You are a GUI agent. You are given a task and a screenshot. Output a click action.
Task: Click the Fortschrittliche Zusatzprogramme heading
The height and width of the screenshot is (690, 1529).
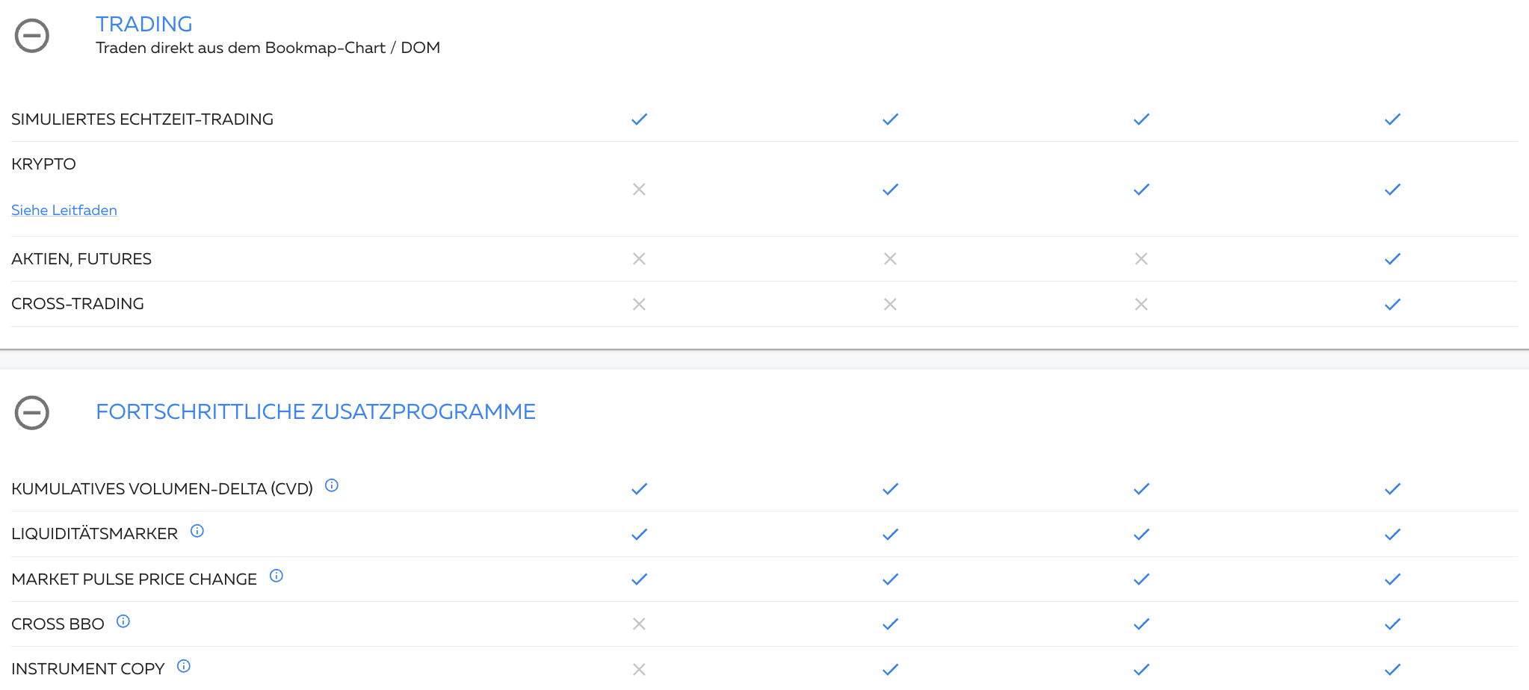(315, 411)
